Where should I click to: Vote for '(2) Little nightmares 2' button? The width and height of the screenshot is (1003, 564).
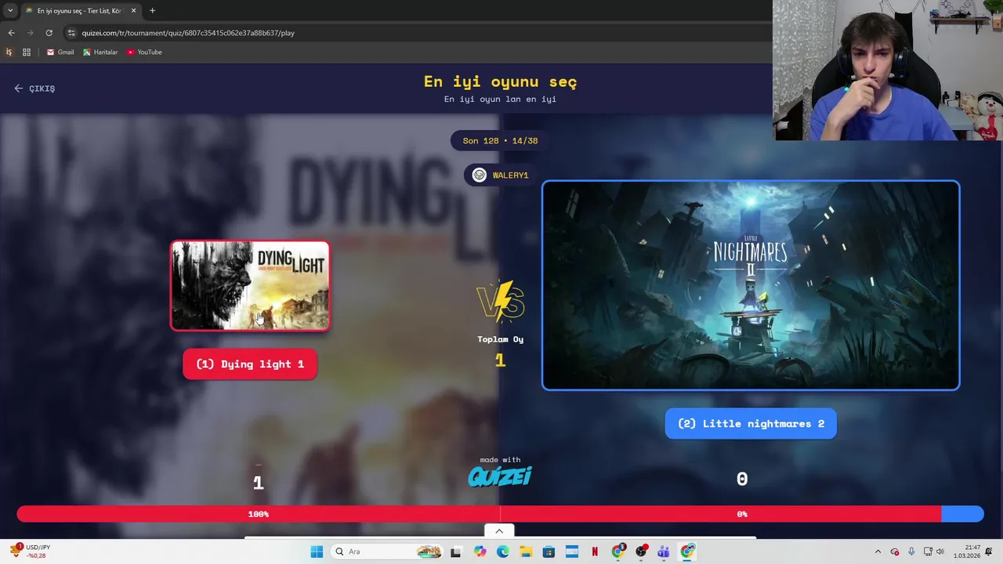[x=751, y=424]
